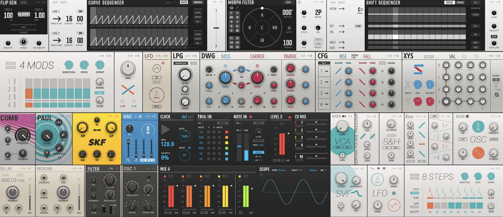Open the CFG 4x1 mode selector
Image resolution: width=503 pixels, height=217 pixels.
pyautogui.click(x=324, y=63)
